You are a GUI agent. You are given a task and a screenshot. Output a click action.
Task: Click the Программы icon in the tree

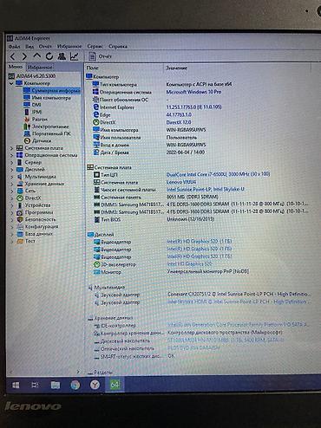(20, 212)
